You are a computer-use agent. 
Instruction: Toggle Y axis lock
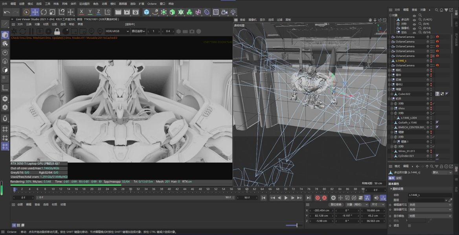coord(90,12)
